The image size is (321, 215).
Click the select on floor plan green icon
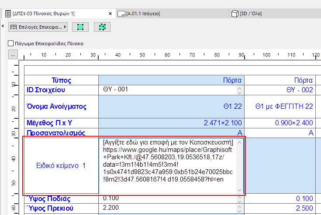click(80, 27)
